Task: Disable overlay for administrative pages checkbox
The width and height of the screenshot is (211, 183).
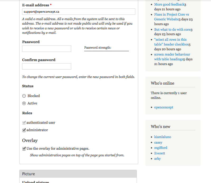Action: pos(24,149)
